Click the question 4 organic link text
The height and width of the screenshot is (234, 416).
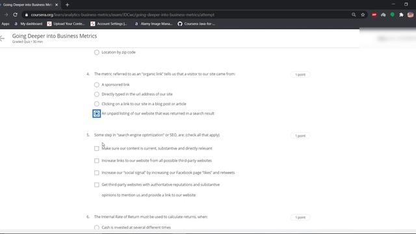tap(164, 74)
